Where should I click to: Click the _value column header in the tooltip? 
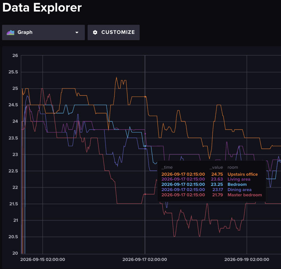(x=216, y=167)
